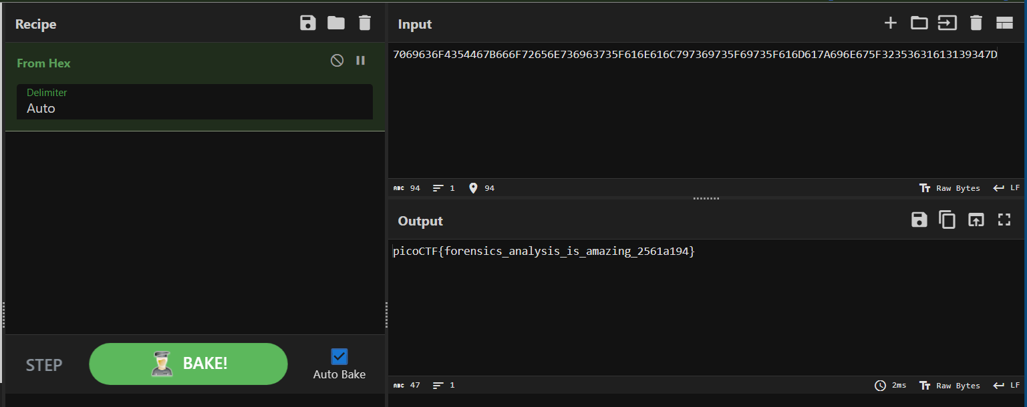This screenshot has height=407, width=1027.
Task: Copy the raw output to clipboard
Action: tap(947, 220)
